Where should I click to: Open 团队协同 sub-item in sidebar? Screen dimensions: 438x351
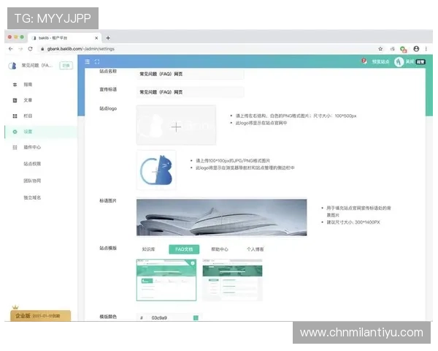(32, 181)
